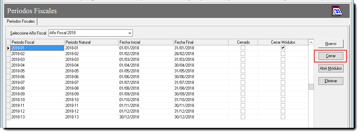Click the Fecha Inicial cell 01/02/2018
Viewport: 364px width, 138px height.
(146, 54)
